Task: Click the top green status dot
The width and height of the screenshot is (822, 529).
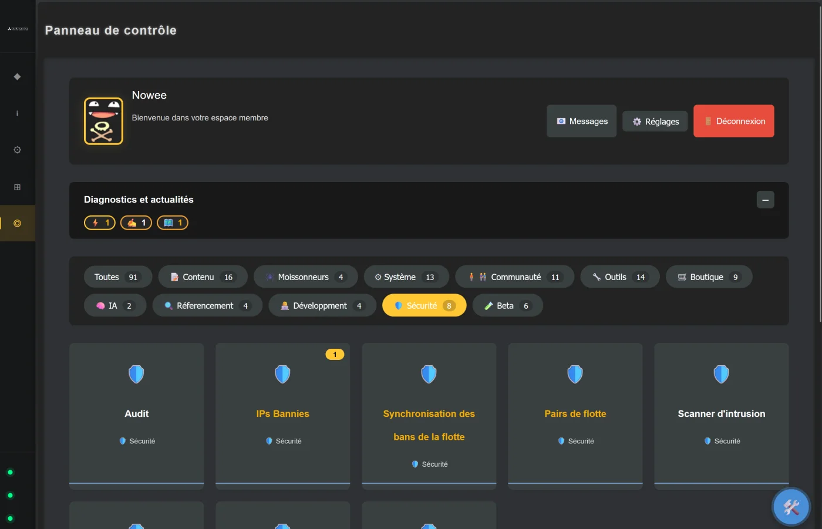Action: click(x=10, y=472)
